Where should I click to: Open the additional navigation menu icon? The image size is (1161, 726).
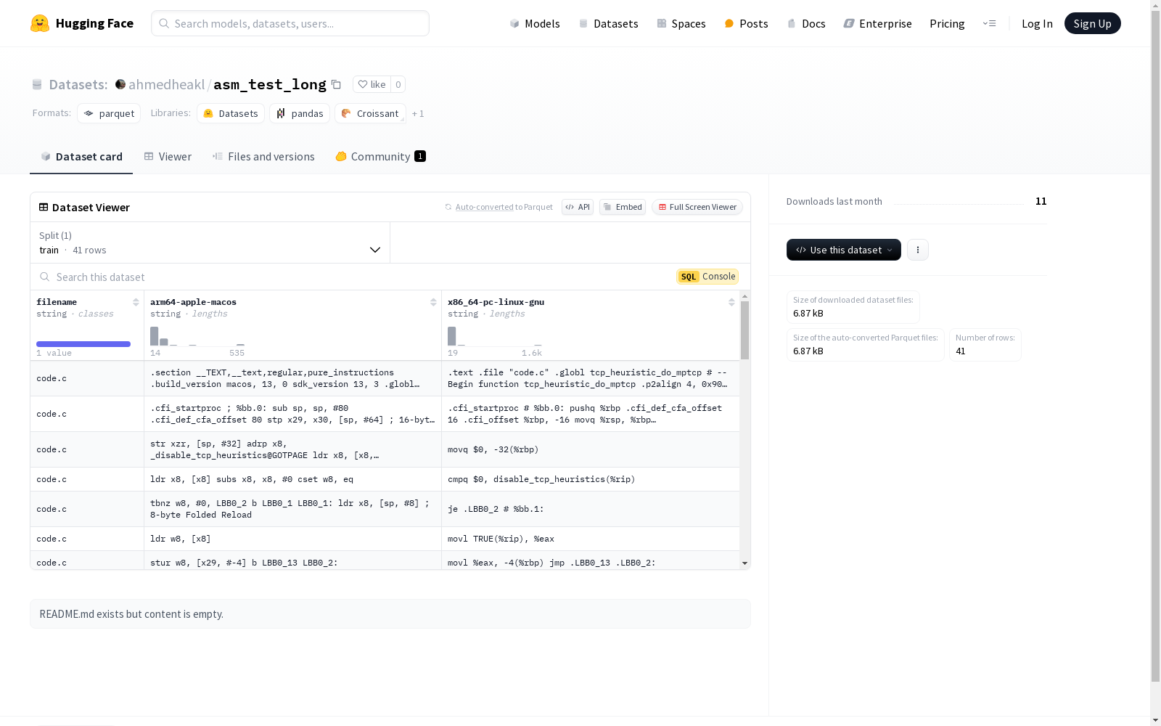[x=989, y=23]
